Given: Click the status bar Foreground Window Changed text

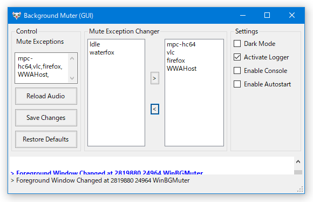Looking at the screenshot, I should point(100,180).
